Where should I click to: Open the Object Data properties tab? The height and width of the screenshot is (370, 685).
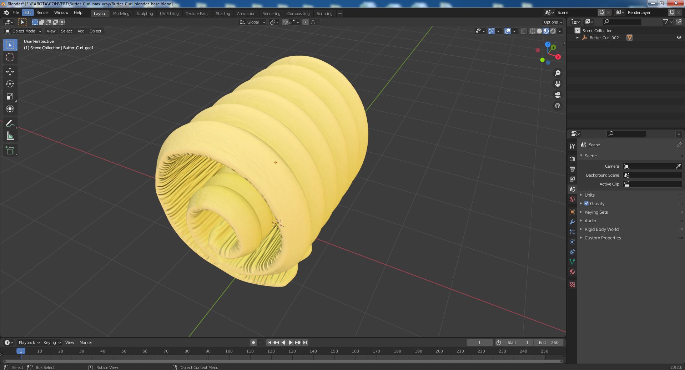click(572, 262)
